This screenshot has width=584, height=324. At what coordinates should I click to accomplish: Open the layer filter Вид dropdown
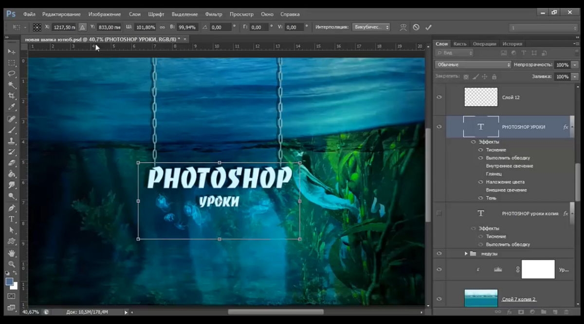(455, 52)
